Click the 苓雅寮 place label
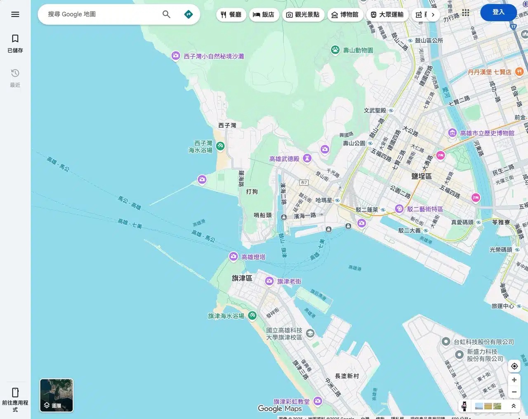528x419 pixels. point(501,222)
